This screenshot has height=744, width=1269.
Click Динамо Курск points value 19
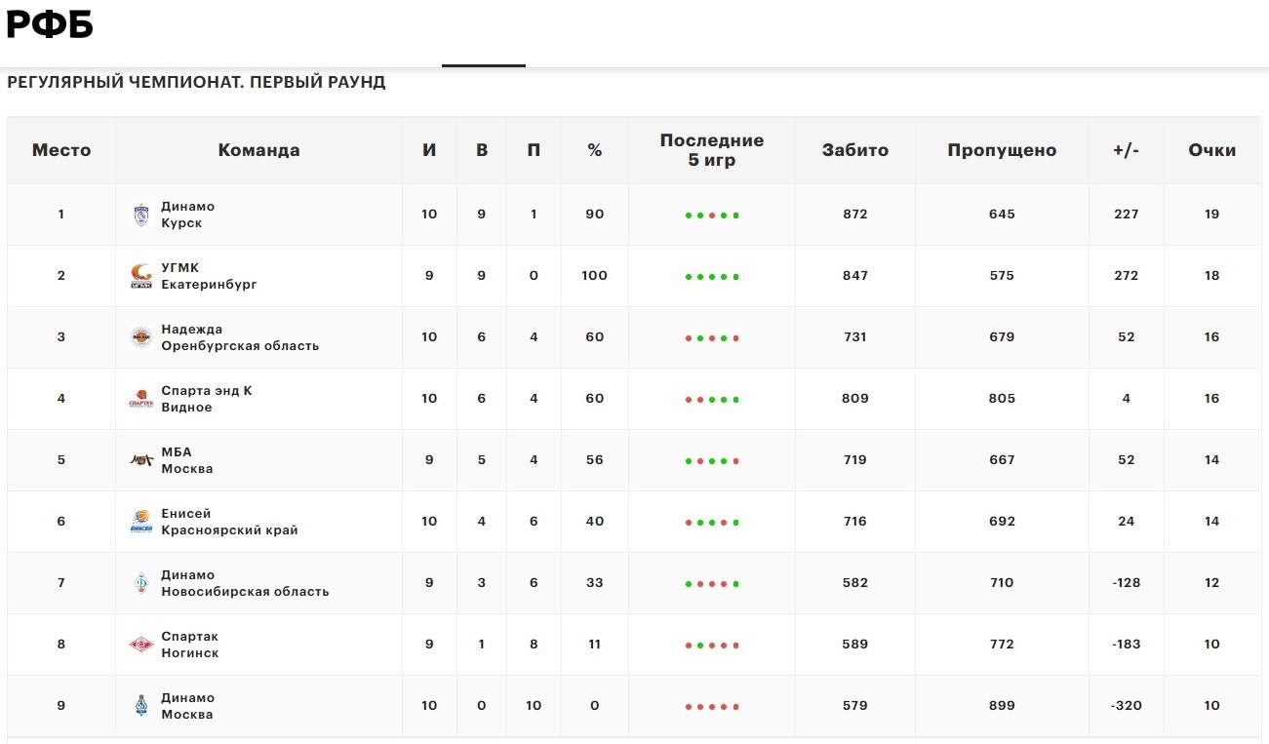(1212, 215)
